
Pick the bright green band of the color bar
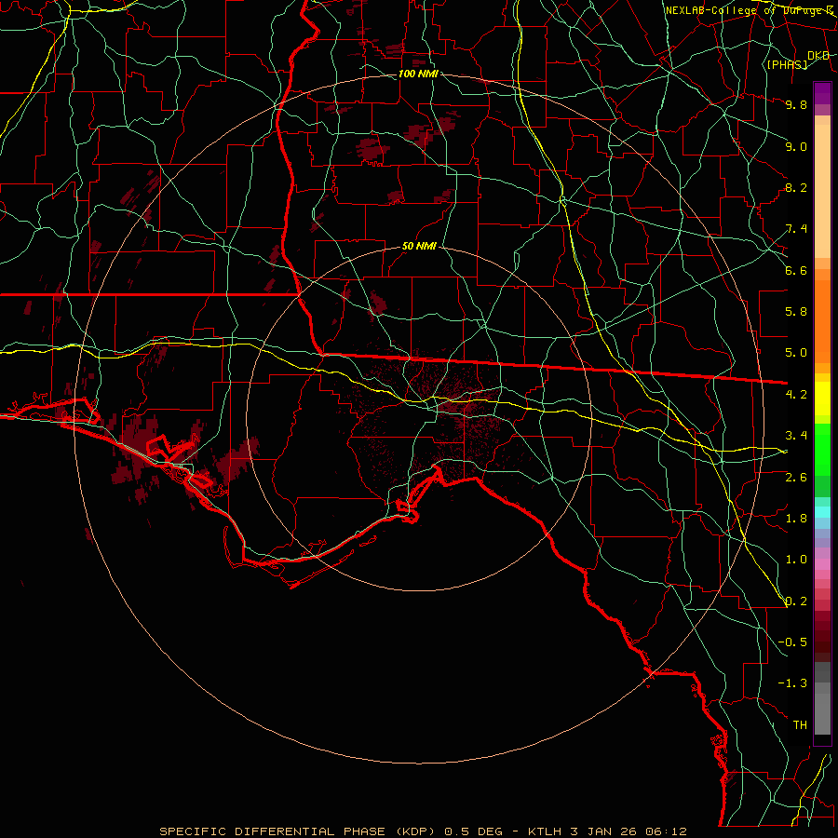[x=822, y=450]
